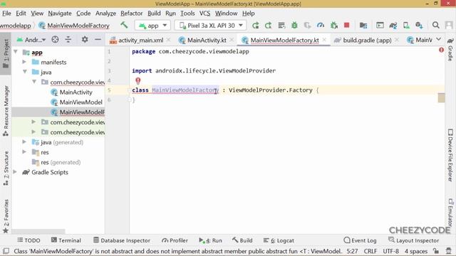This screenshot has height=256, width=456.
Task: Open the Device File Explorer side panel
Action: point(450,155)
